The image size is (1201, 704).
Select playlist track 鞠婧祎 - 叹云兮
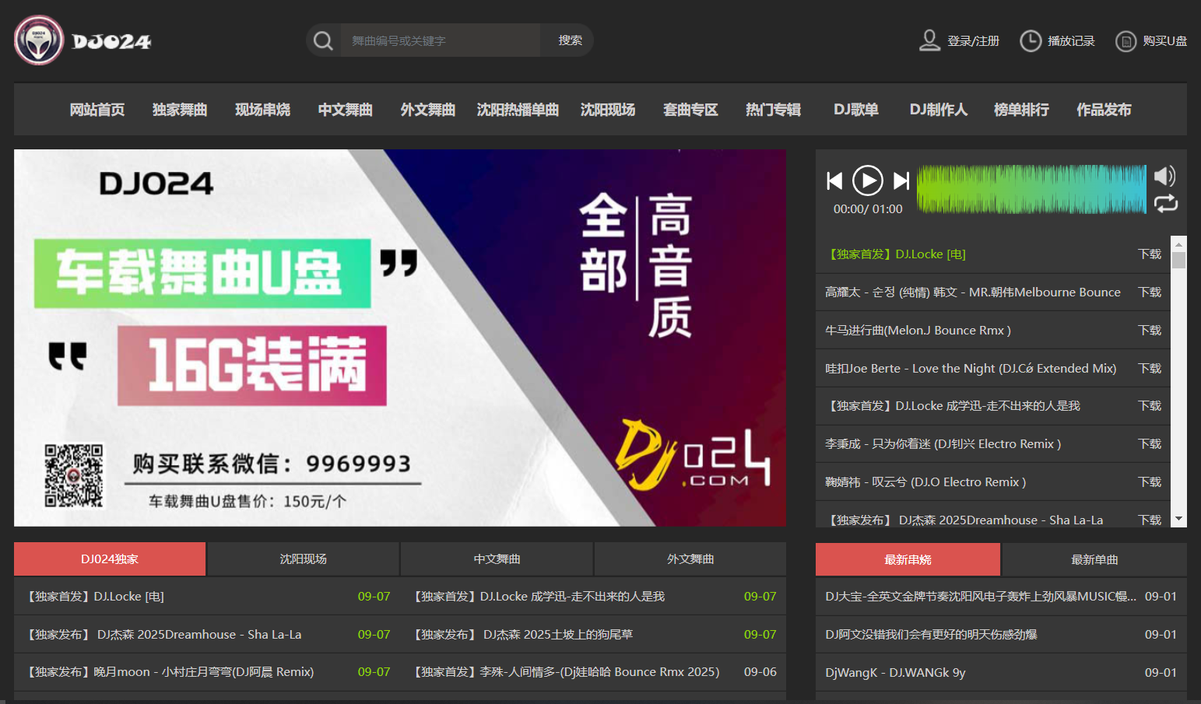925,482
